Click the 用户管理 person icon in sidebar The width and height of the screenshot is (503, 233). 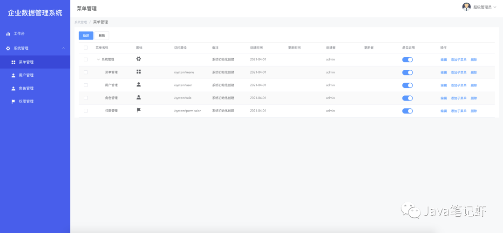click(x=13, y=75)
